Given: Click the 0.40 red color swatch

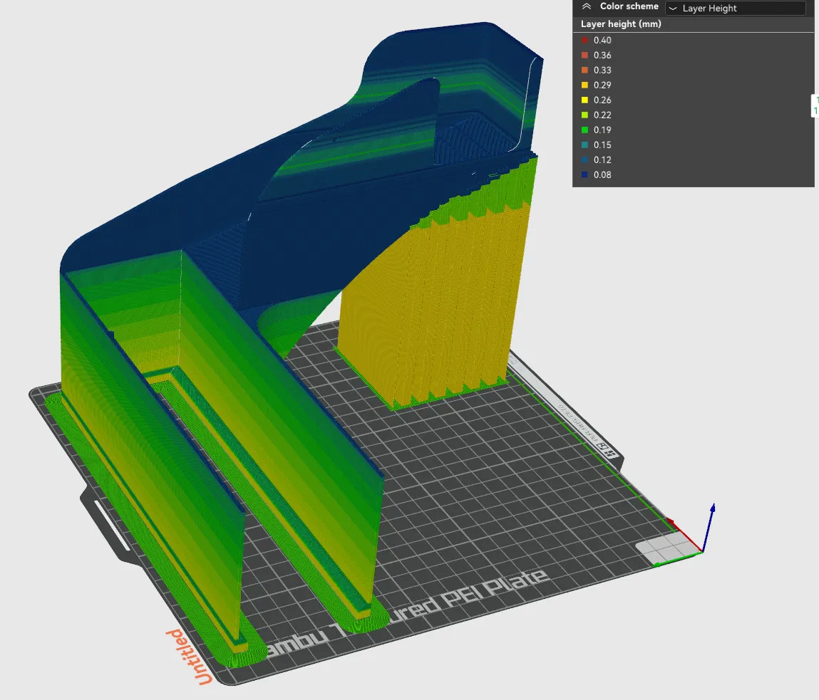Looking at the screenshot, I should click(x=584, y=40).
